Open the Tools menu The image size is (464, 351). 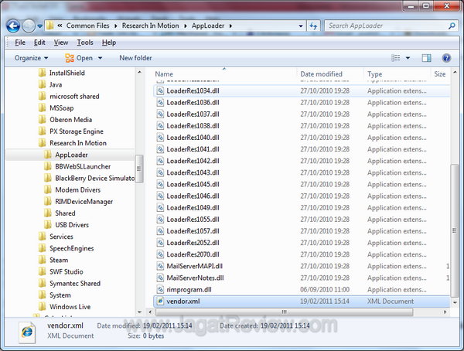click(85, 43)
